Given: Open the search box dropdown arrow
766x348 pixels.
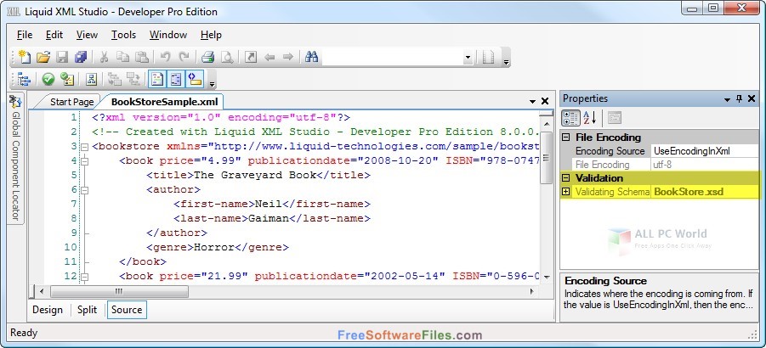Looking at the screenshot, I should pyautogui.click(x=468, y=58).
